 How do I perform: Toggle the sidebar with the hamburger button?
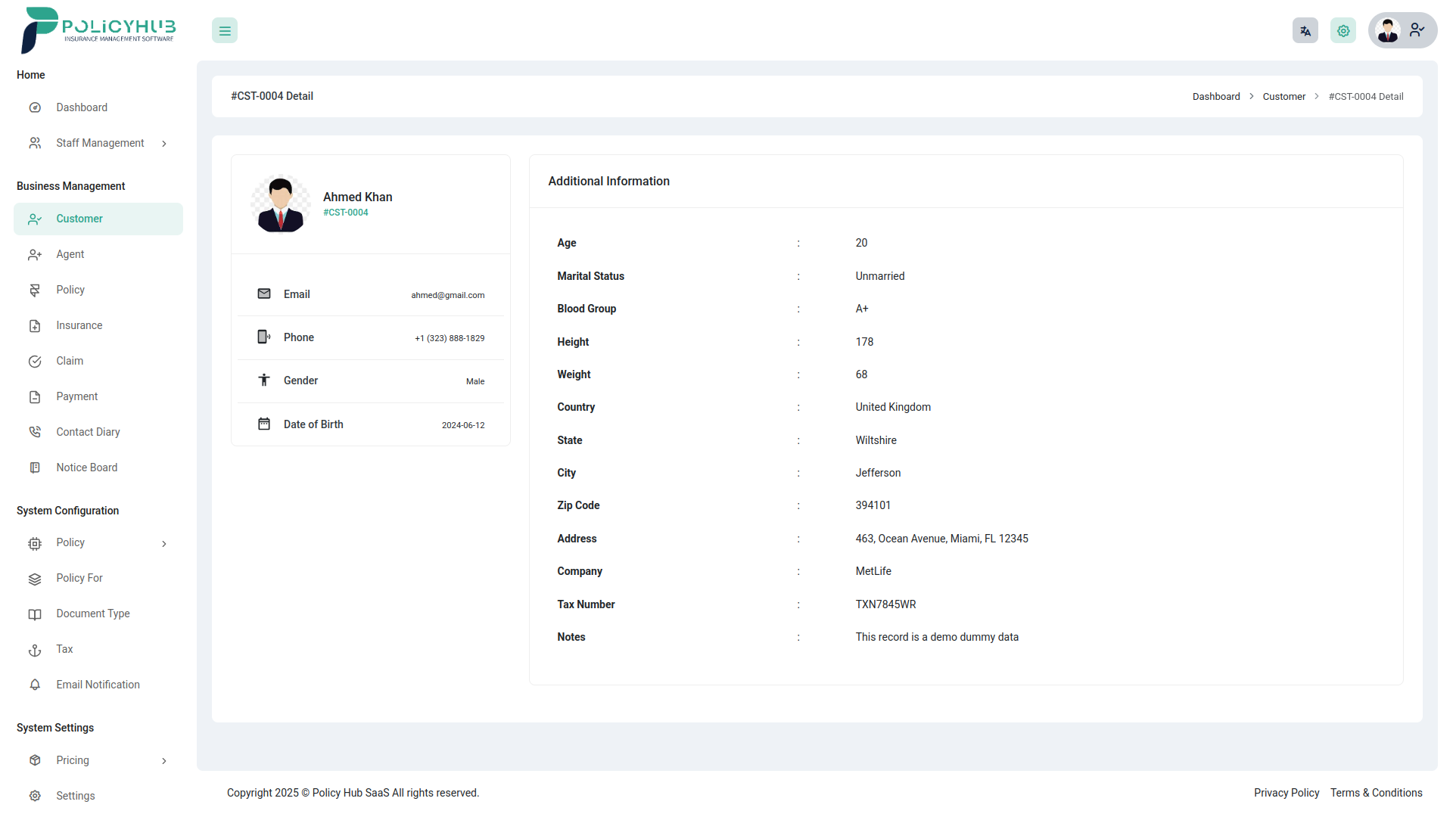(224, 30)
